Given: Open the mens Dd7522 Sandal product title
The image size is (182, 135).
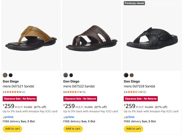Looking at the screenshot, I should (79, 86).
